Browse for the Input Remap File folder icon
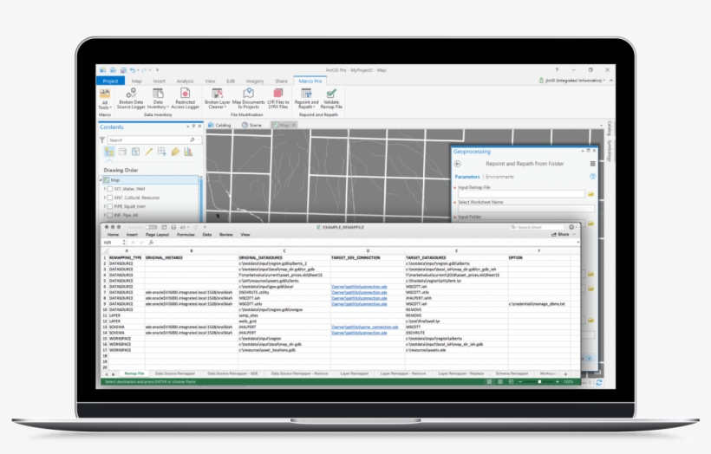The height and width of the screenshot is (454, 711). click(590, 194)
